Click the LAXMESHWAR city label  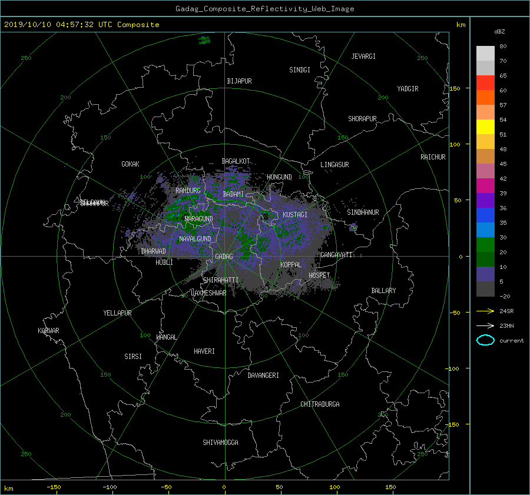click(x=208, y=293)
